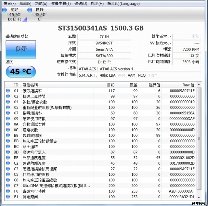Click the attribute list scrollbar thumb
208x206 pixels.
click(x=199, y=138)
